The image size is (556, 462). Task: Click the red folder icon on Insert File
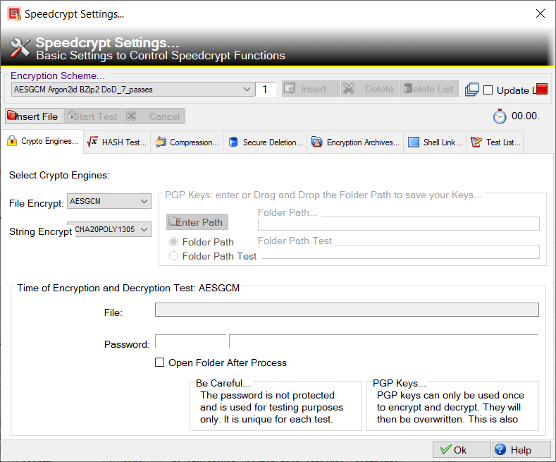[x=12, y=115]
